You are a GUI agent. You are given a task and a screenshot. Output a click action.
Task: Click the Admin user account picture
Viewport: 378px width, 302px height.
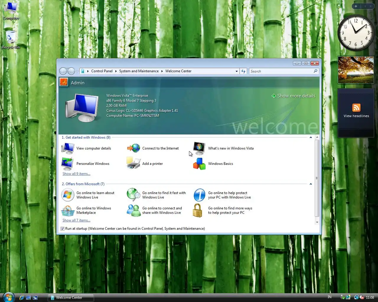63,82
